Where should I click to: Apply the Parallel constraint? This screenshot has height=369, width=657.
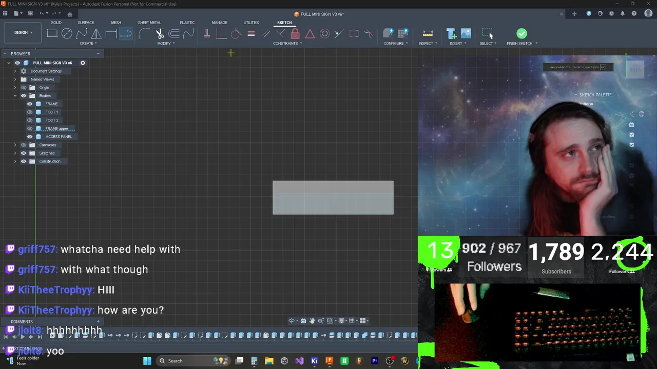tap(266, 34)
